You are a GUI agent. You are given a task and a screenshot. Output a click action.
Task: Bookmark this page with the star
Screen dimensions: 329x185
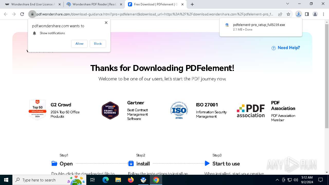point(288,14)
